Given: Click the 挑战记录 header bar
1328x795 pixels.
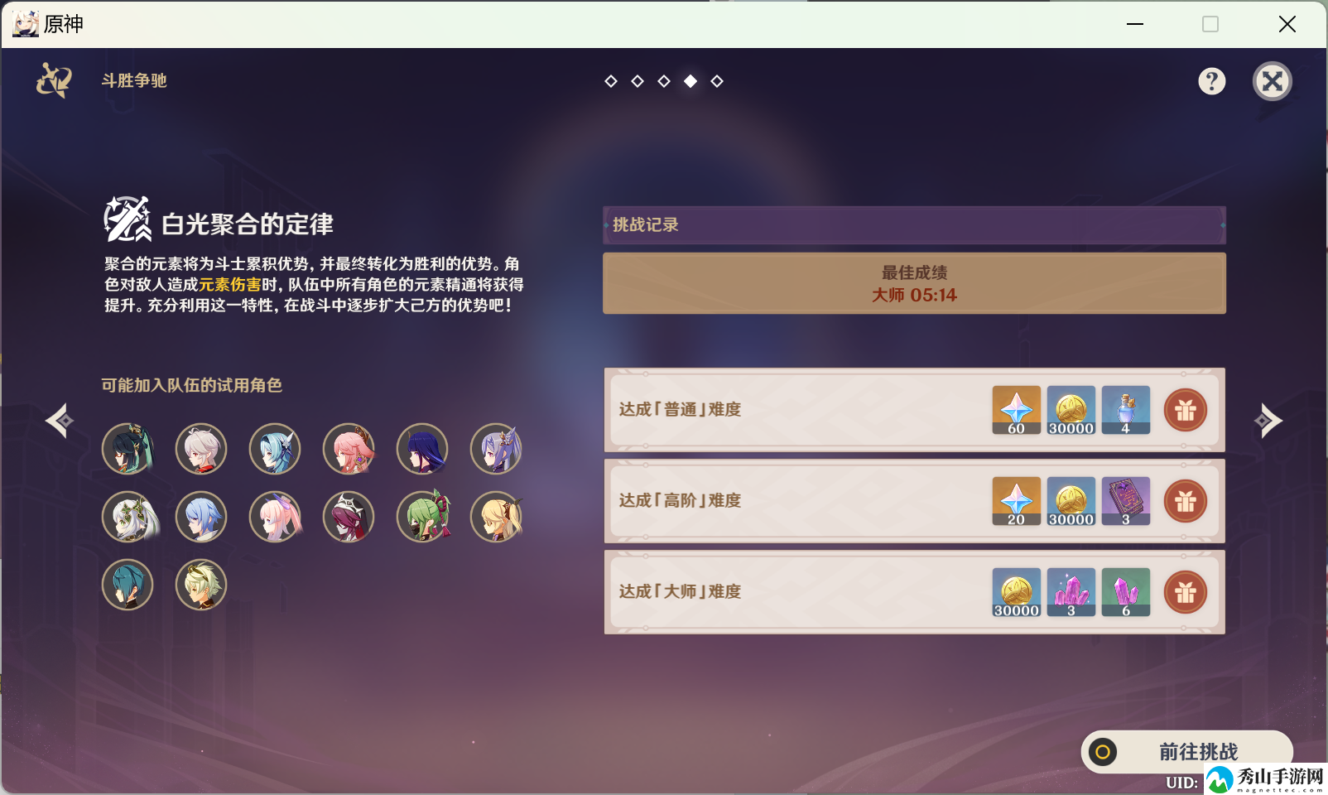Looking at the screenshot, I should tap(914, 225).
